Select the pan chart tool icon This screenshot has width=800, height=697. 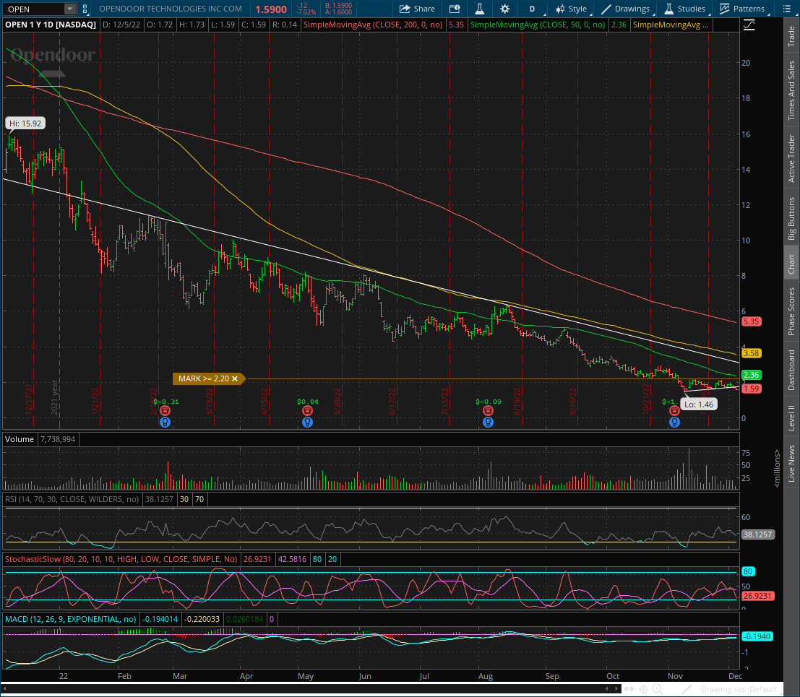[629, 689]
